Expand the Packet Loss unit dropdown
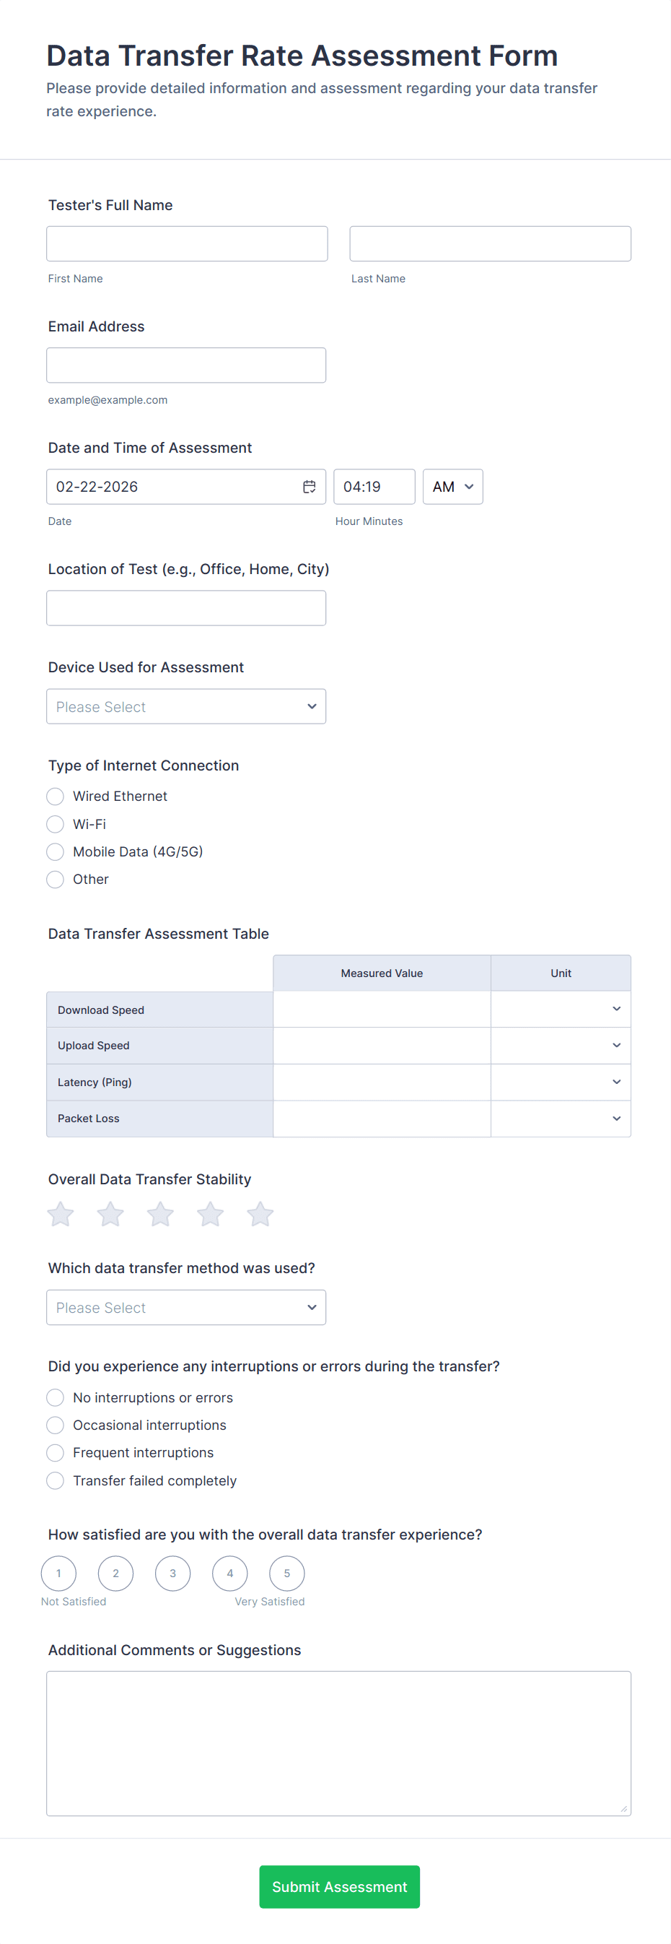Viewport: 671px width, 1944px height. point(560,1119)
